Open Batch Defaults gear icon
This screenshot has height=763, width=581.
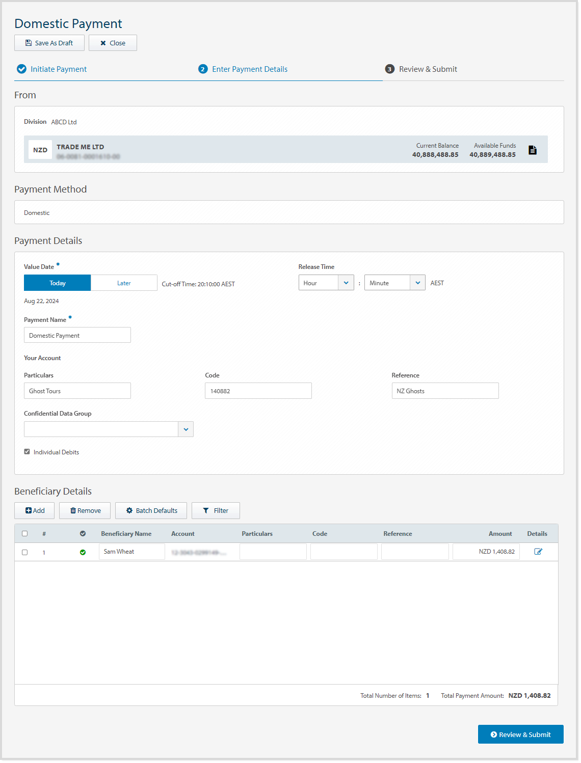point(130,510)
